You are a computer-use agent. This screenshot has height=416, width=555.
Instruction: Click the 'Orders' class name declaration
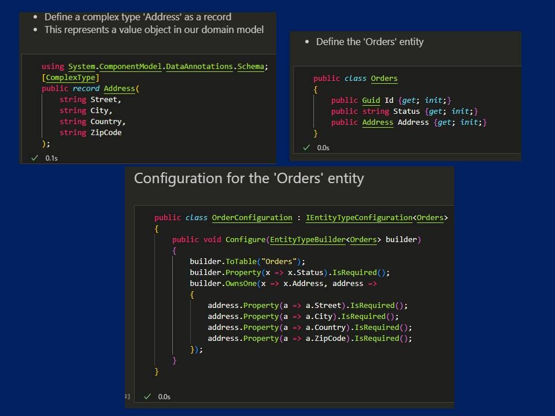384,78
